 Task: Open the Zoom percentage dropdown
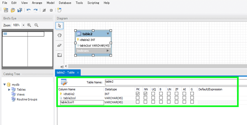24,25
